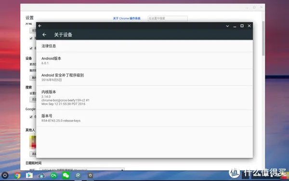Close the 关于设备 Android window
This screenshot has width=289, height=181.
(249, 26)
